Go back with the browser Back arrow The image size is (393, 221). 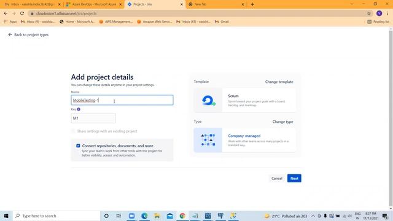pos(6,14)
